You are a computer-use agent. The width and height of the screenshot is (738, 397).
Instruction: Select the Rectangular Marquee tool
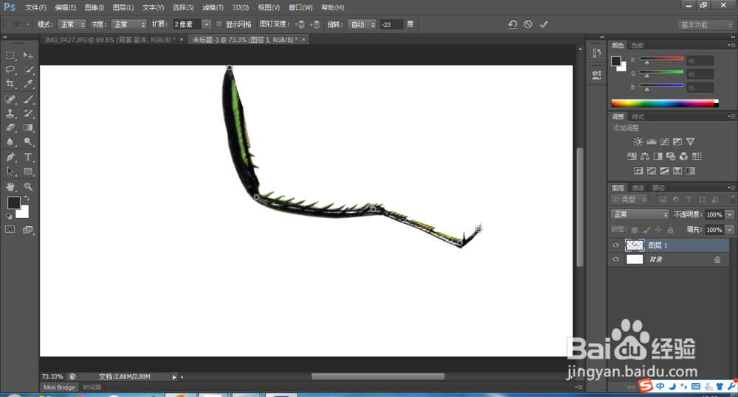tap(10, 55)
